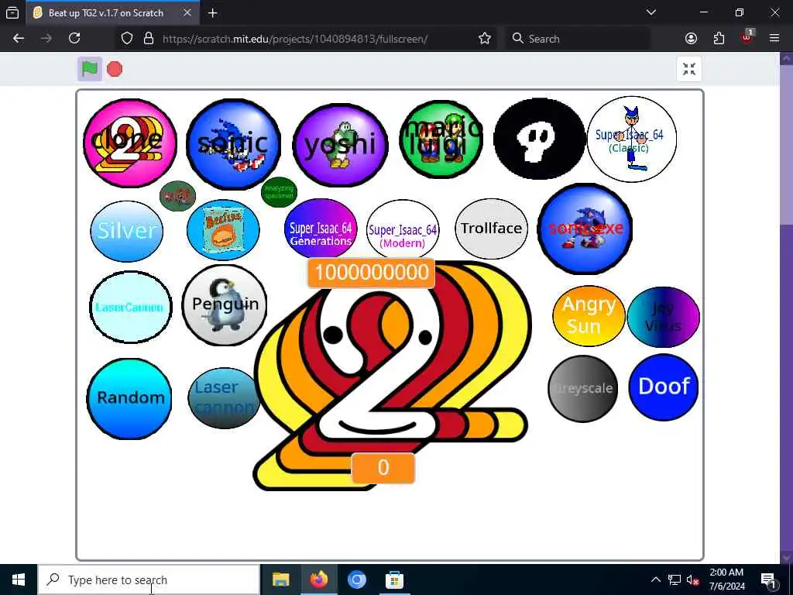
Task: Open a new browser tab
Action: pos(213,13)
